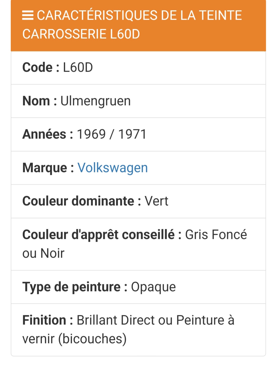Viewport: 273px width, 369px height.
Task: Click the Ulmengruen color name text
Action: point(95,101)
